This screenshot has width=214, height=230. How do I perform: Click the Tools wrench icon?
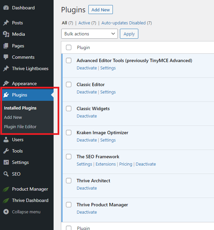(x=6, y=151)
